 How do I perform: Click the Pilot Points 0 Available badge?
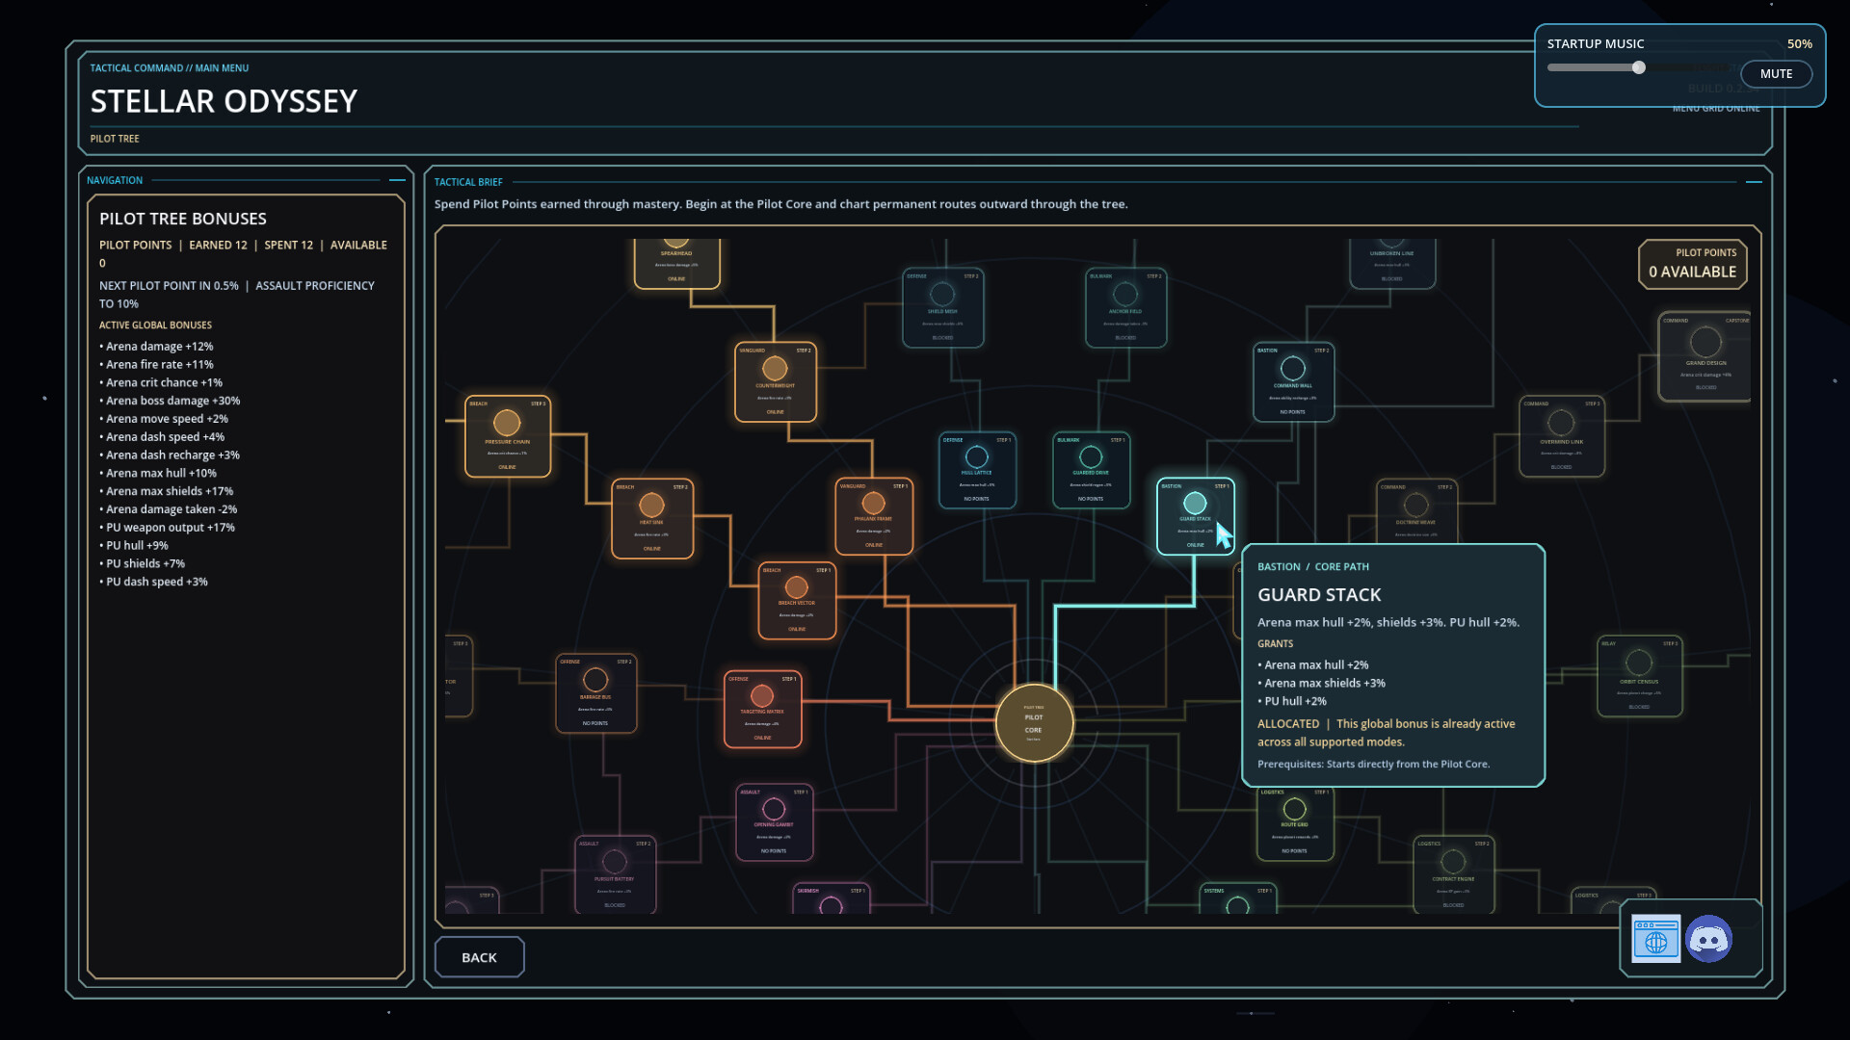(x=1693, y=264)
